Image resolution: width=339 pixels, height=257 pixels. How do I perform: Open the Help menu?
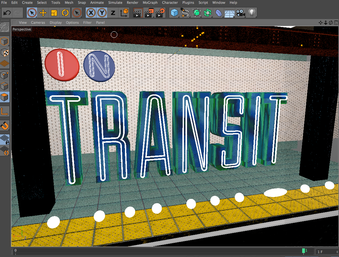(x=233, y=2)
